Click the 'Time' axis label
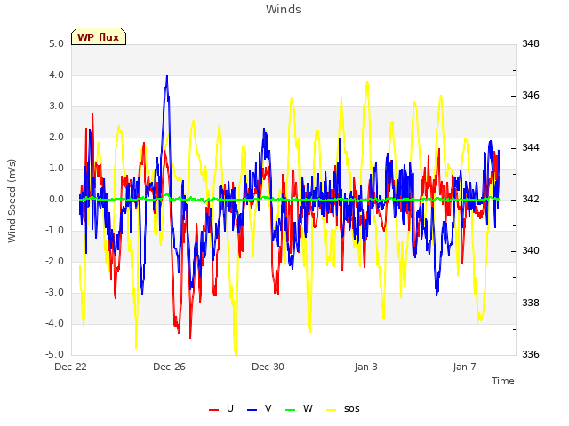The width and height of the screenshot is (569, 426). (503, 381)
